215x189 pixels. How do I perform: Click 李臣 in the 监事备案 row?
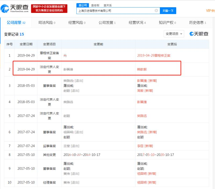(141, 146)
